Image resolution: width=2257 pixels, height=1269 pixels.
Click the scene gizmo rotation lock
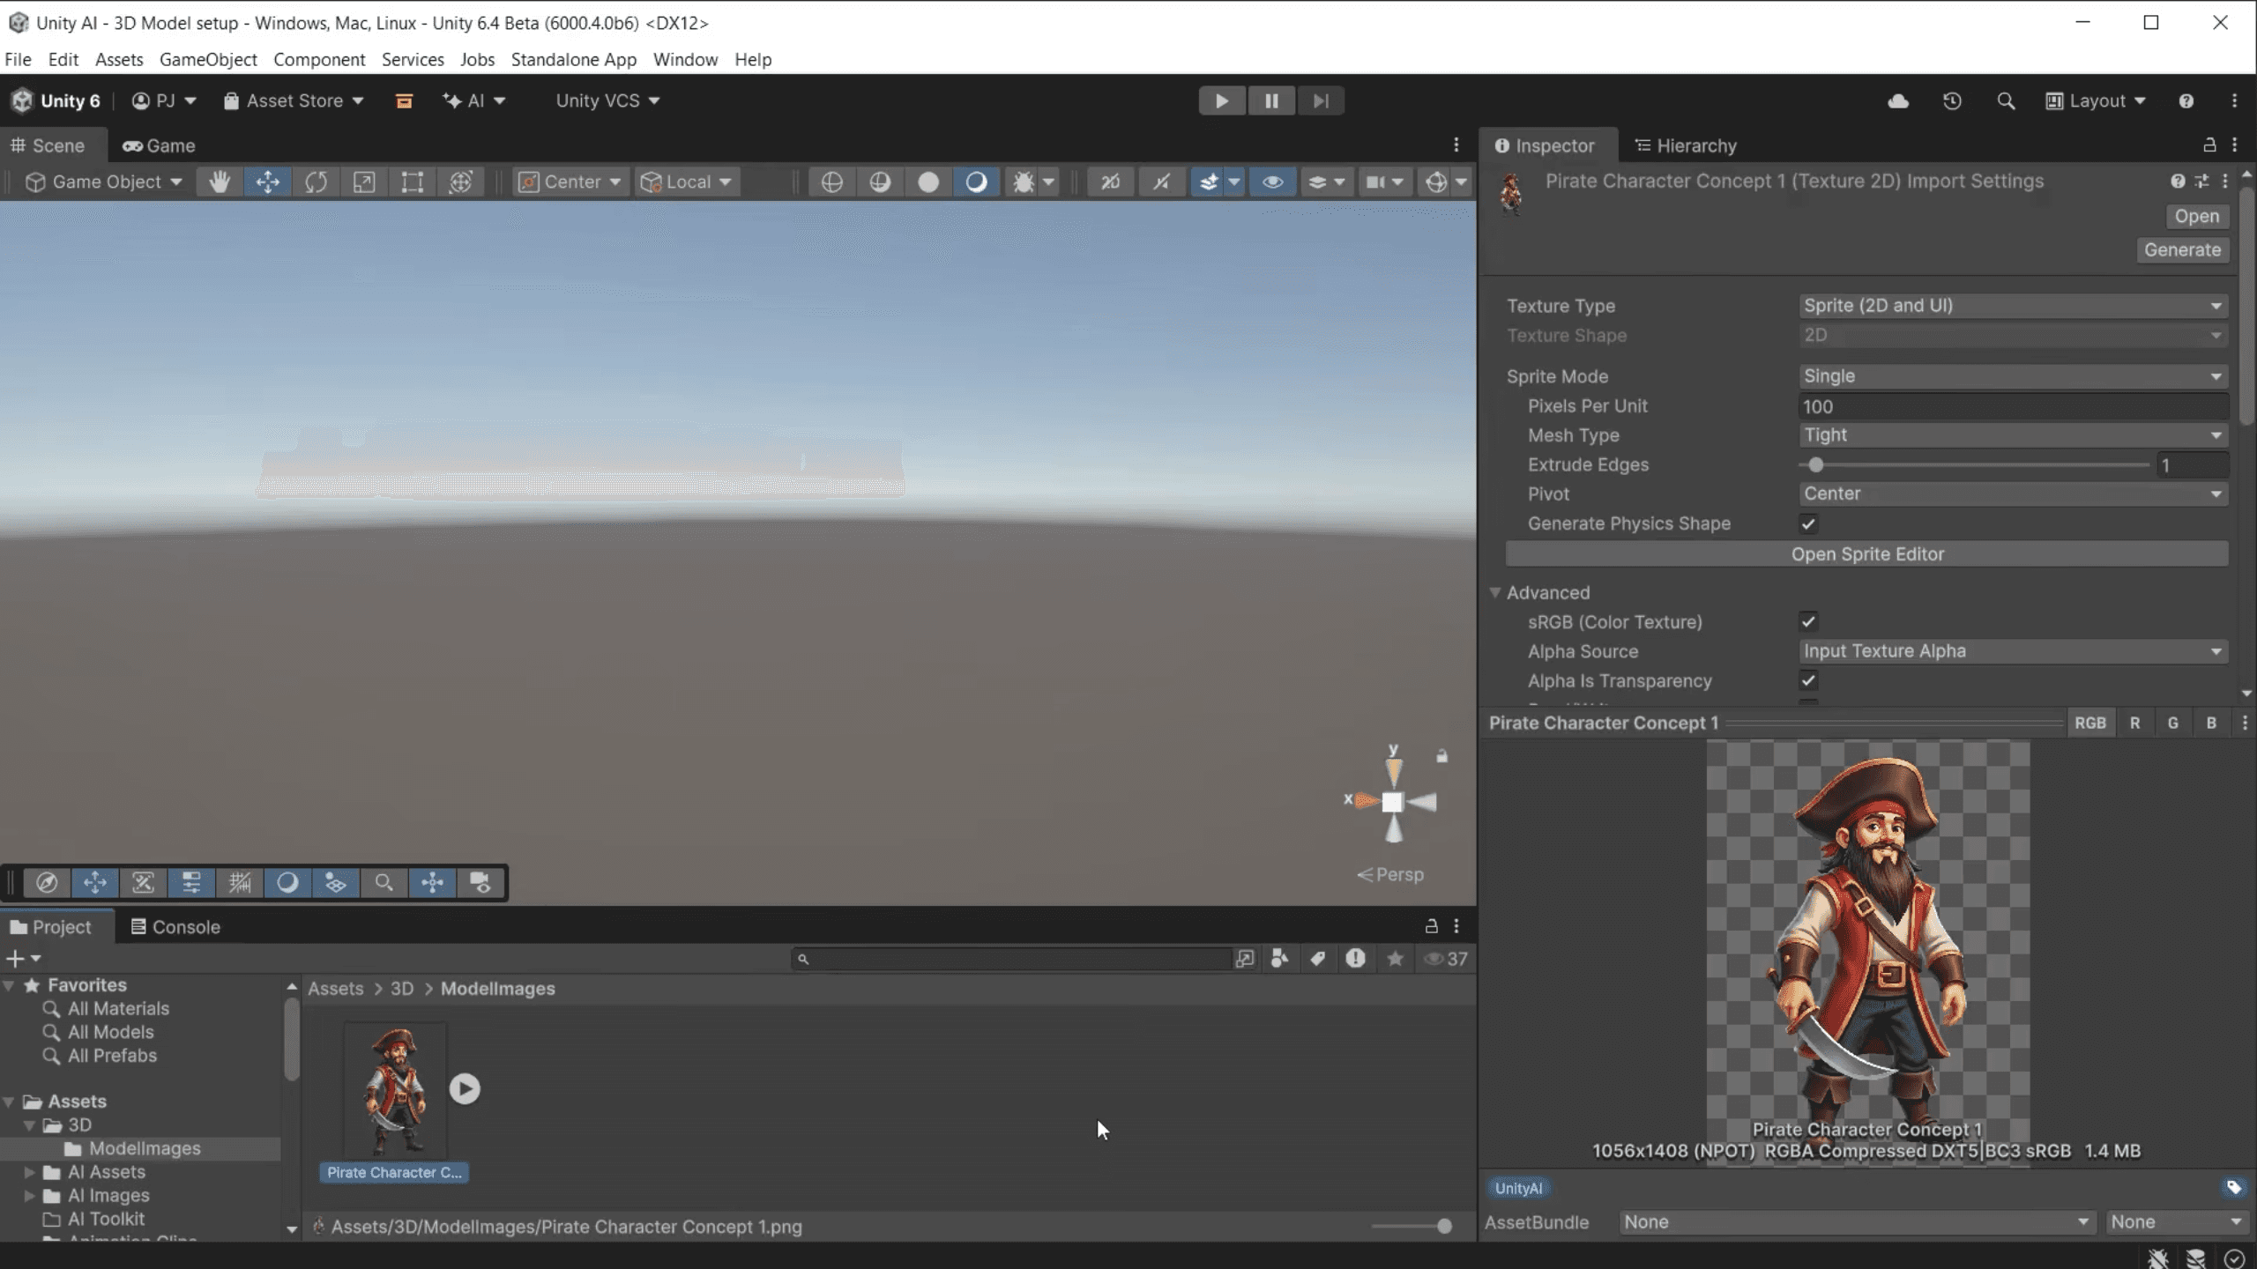pyautogui.click(x=1441, y=756)
